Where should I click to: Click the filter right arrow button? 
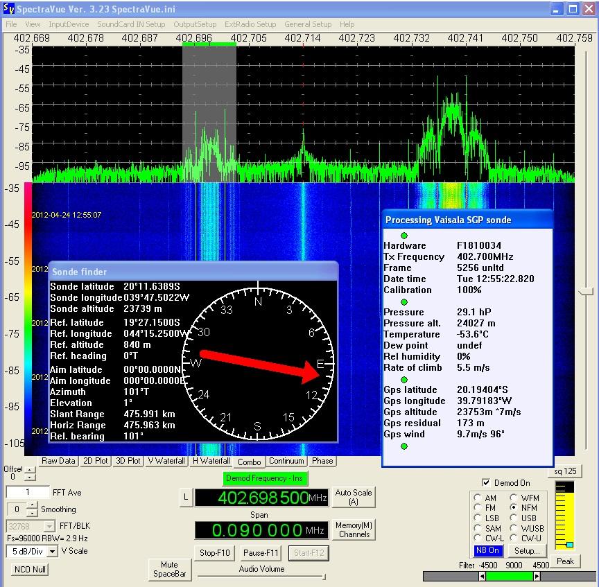point(537,576)
